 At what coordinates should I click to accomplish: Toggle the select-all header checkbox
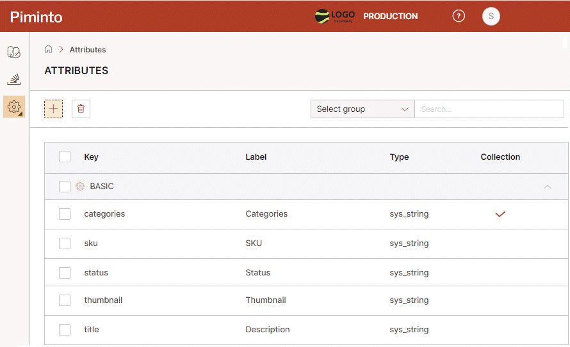[65, 157]
